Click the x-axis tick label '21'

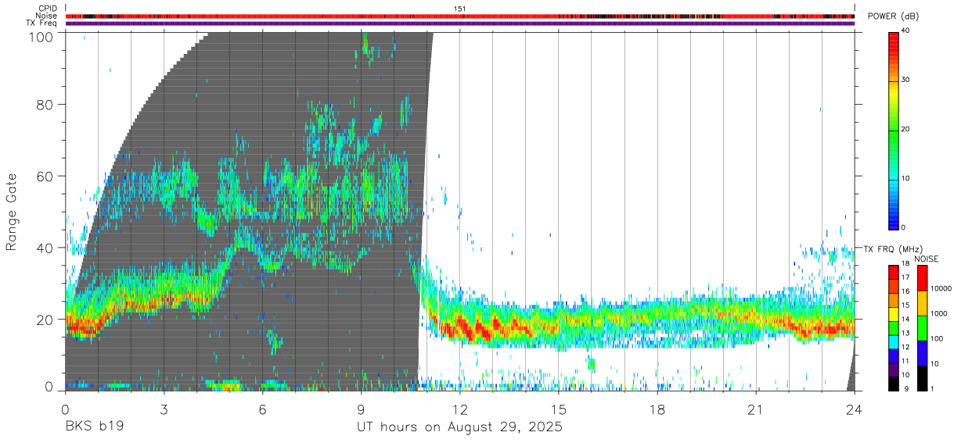click(756, 409)
